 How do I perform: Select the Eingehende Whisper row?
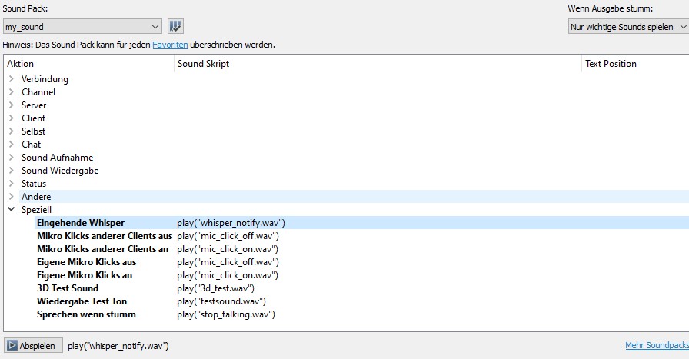tap(80, 223)
